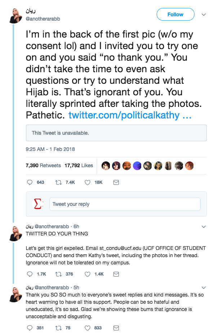The image size is (219, 333).
Task: Expand the options chevron on the 5h reply
Action: pyautogui.click(x=204, y=287)
